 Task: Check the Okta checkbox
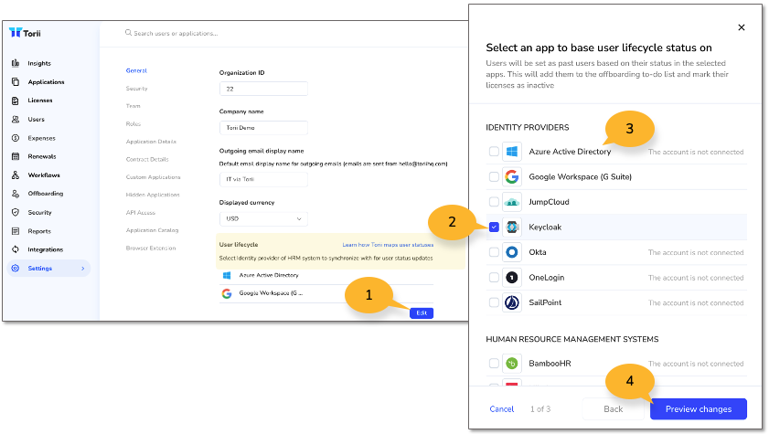(494, 252)
